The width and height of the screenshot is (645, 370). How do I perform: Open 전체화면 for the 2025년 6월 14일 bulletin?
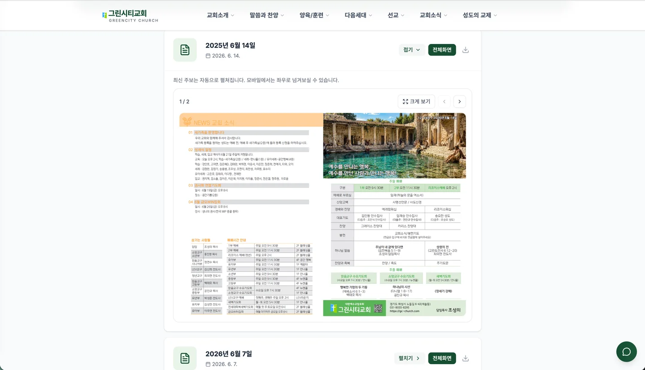point(442,50)
